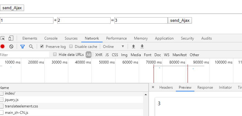Open the network search magnifier
The height and width of the screenshot is (116, 242).
[x=31, y=47]
